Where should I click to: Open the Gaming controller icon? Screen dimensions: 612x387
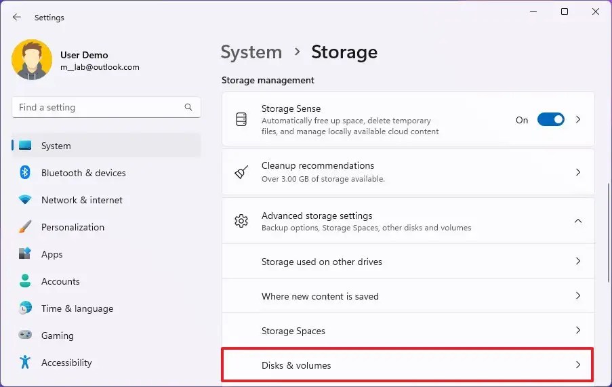[25, 335]
